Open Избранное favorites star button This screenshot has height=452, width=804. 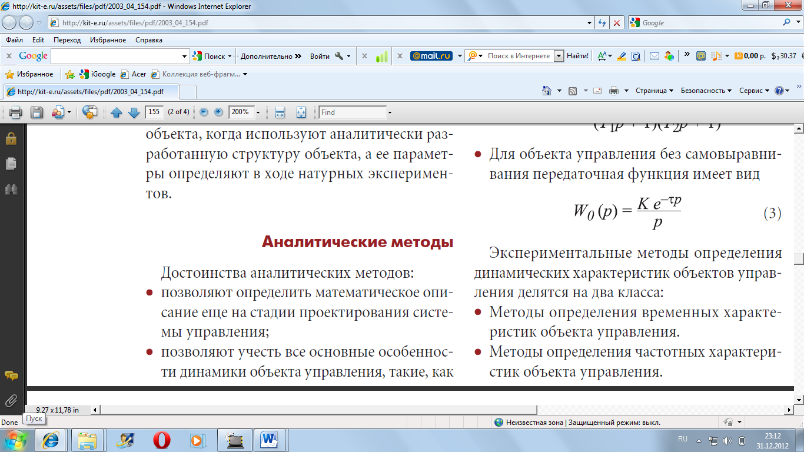click(29, 74)
